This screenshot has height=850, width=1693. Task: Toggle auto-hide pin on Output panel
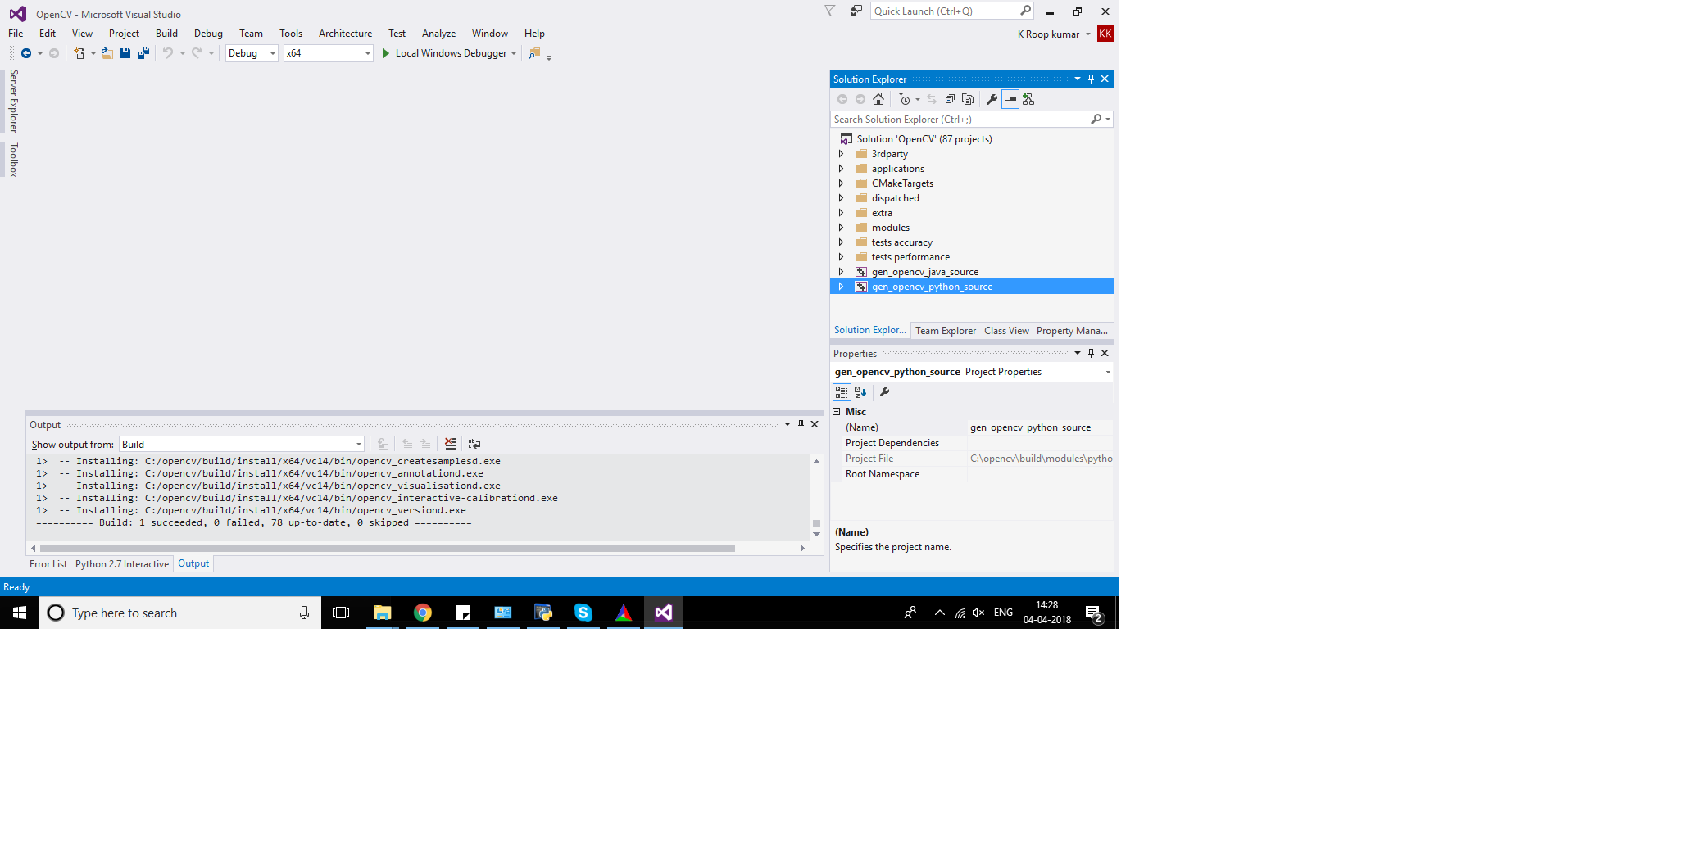click(x=801, y=424)
